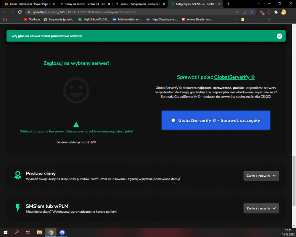Close the kadeS - Katujemy.eu tab
296x237 pixels.
click(164, 4)
